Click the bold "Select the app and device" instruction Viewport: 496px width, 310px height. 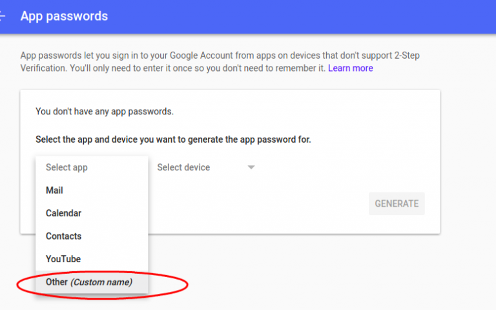[173, 139]
